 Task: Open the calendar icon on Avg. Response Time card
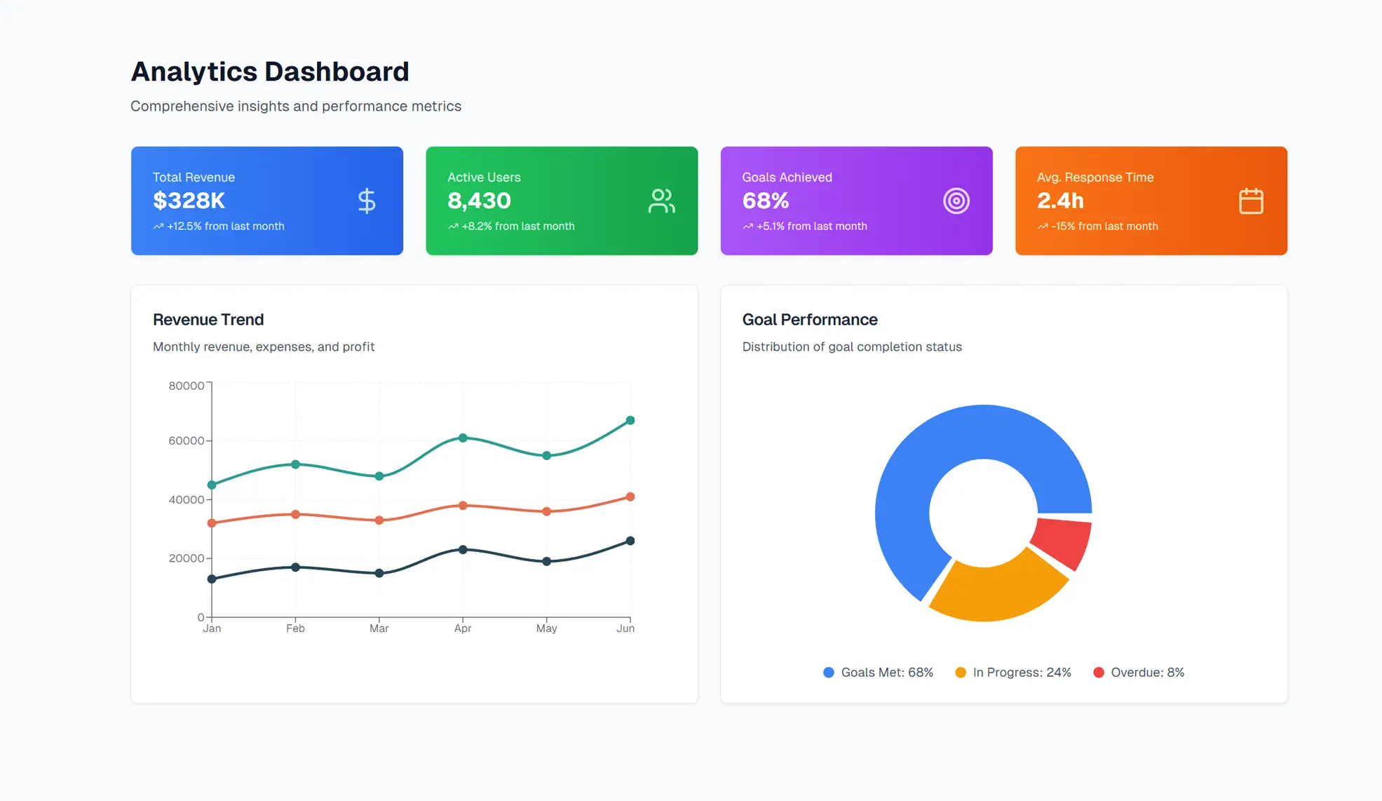pyautogui.click(x=1251, y=201)
